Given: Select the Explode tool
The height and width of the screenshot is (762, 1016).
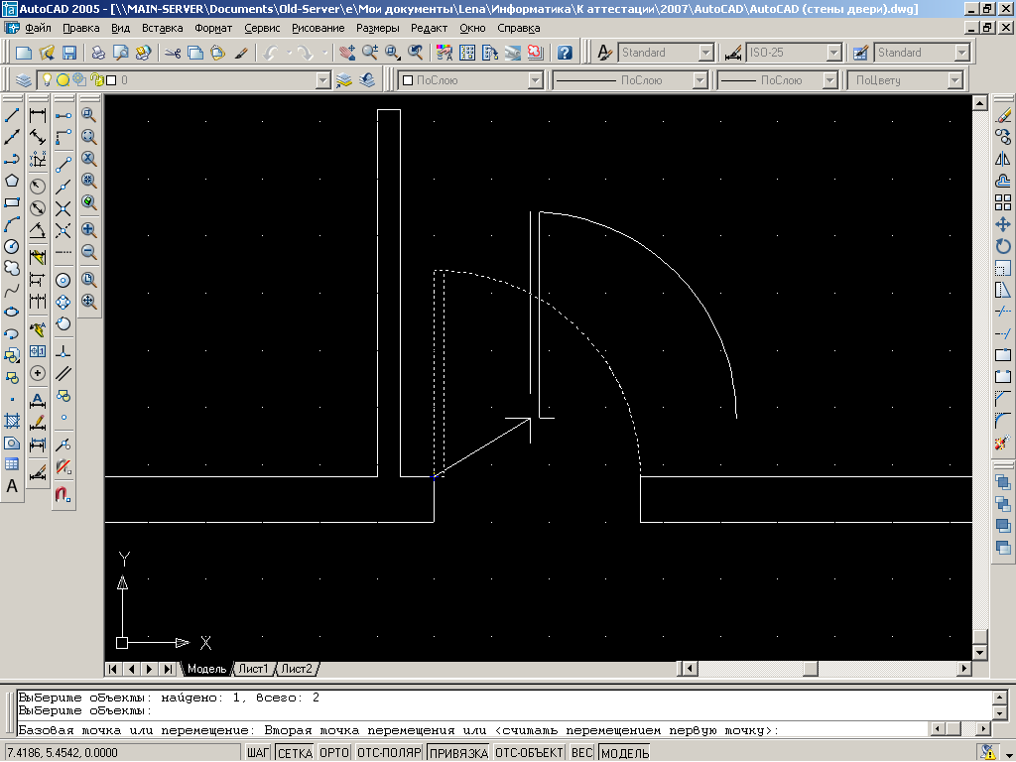Looking at the screenshot, I should click(x=1003, y=444).
